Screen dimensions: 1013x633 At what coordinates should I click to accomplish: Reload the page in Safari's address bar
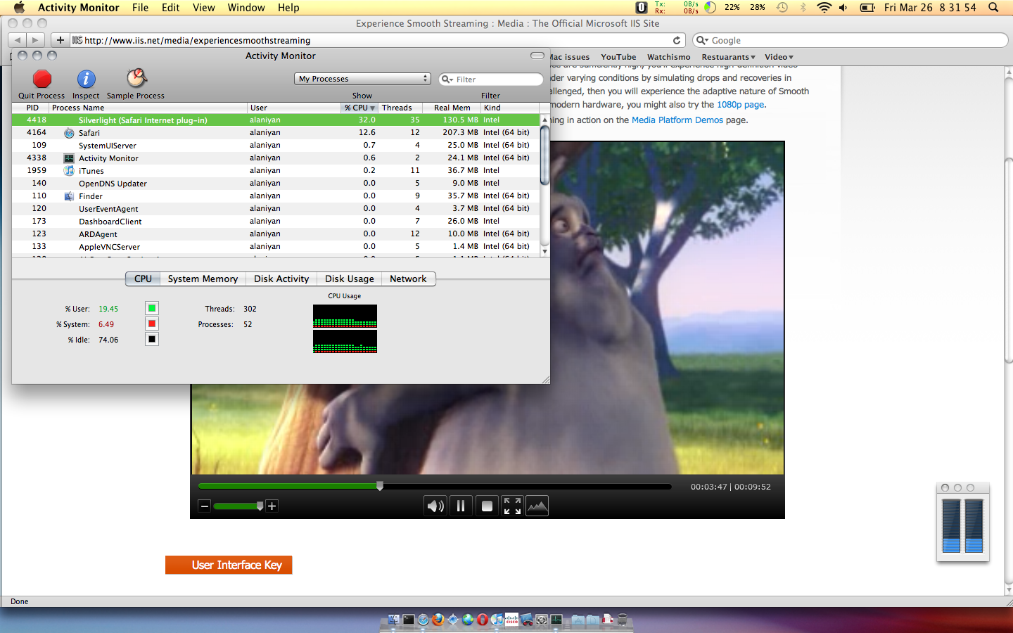tap(677, 40)
